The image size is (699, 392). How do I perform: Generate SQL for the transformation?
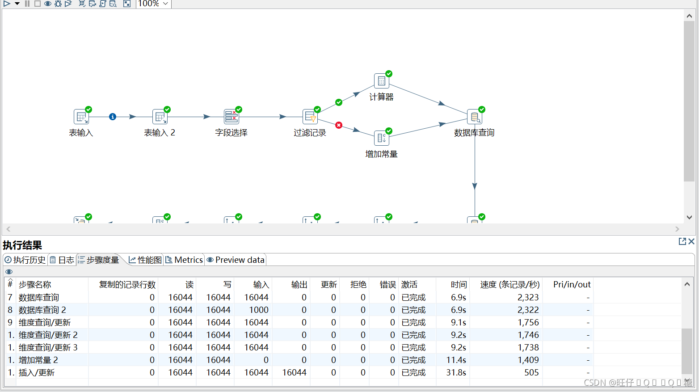point(103,4)
